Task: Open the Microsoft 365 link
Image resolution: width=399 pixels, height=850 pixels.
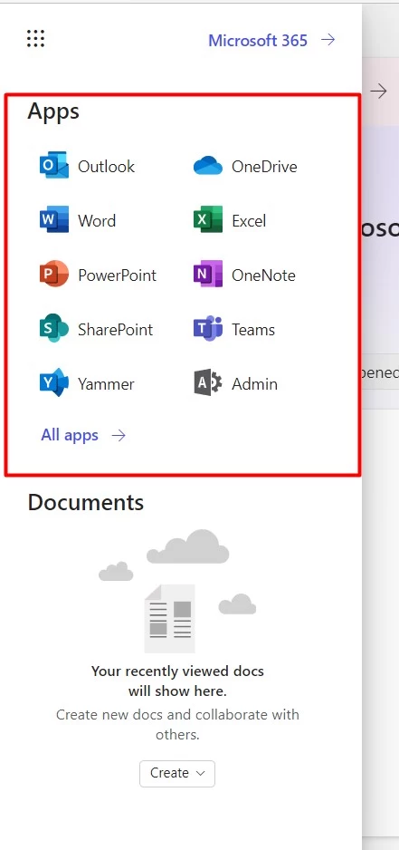Action: [x=271, y=40]
